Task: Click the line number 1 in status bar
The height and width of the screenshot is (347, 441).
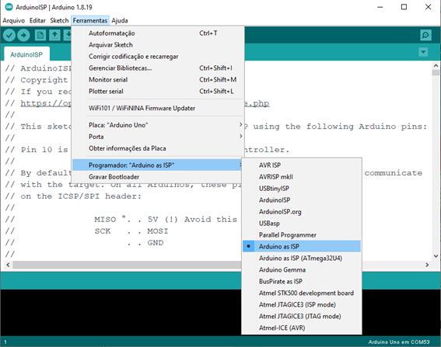Action: click(x=5, y=342)
